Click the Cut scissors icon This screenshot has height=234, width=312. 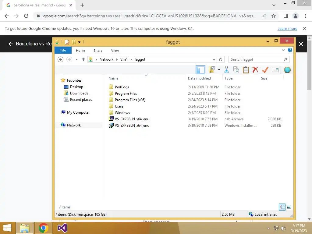pos(226,70)
